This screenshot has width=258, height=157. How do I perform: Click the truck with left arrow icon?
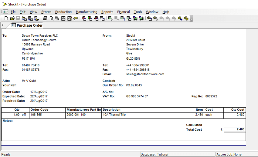[x=135, y=18]
